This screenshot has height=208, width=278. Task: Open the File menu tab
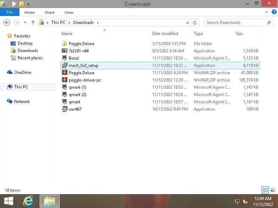(10, 12)
